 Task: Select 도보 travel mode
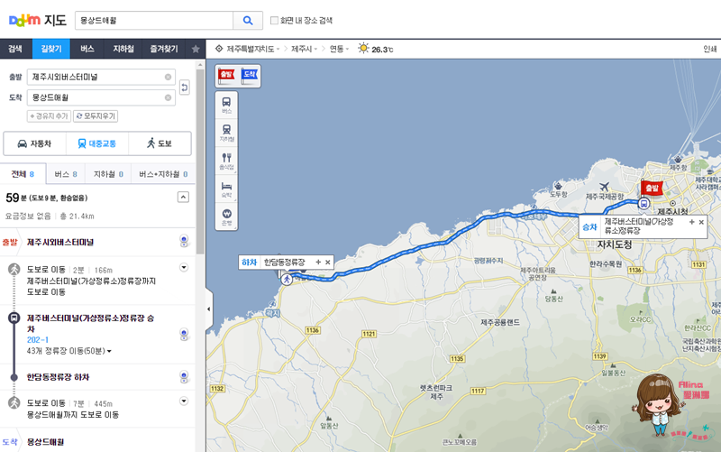[160, 143]
